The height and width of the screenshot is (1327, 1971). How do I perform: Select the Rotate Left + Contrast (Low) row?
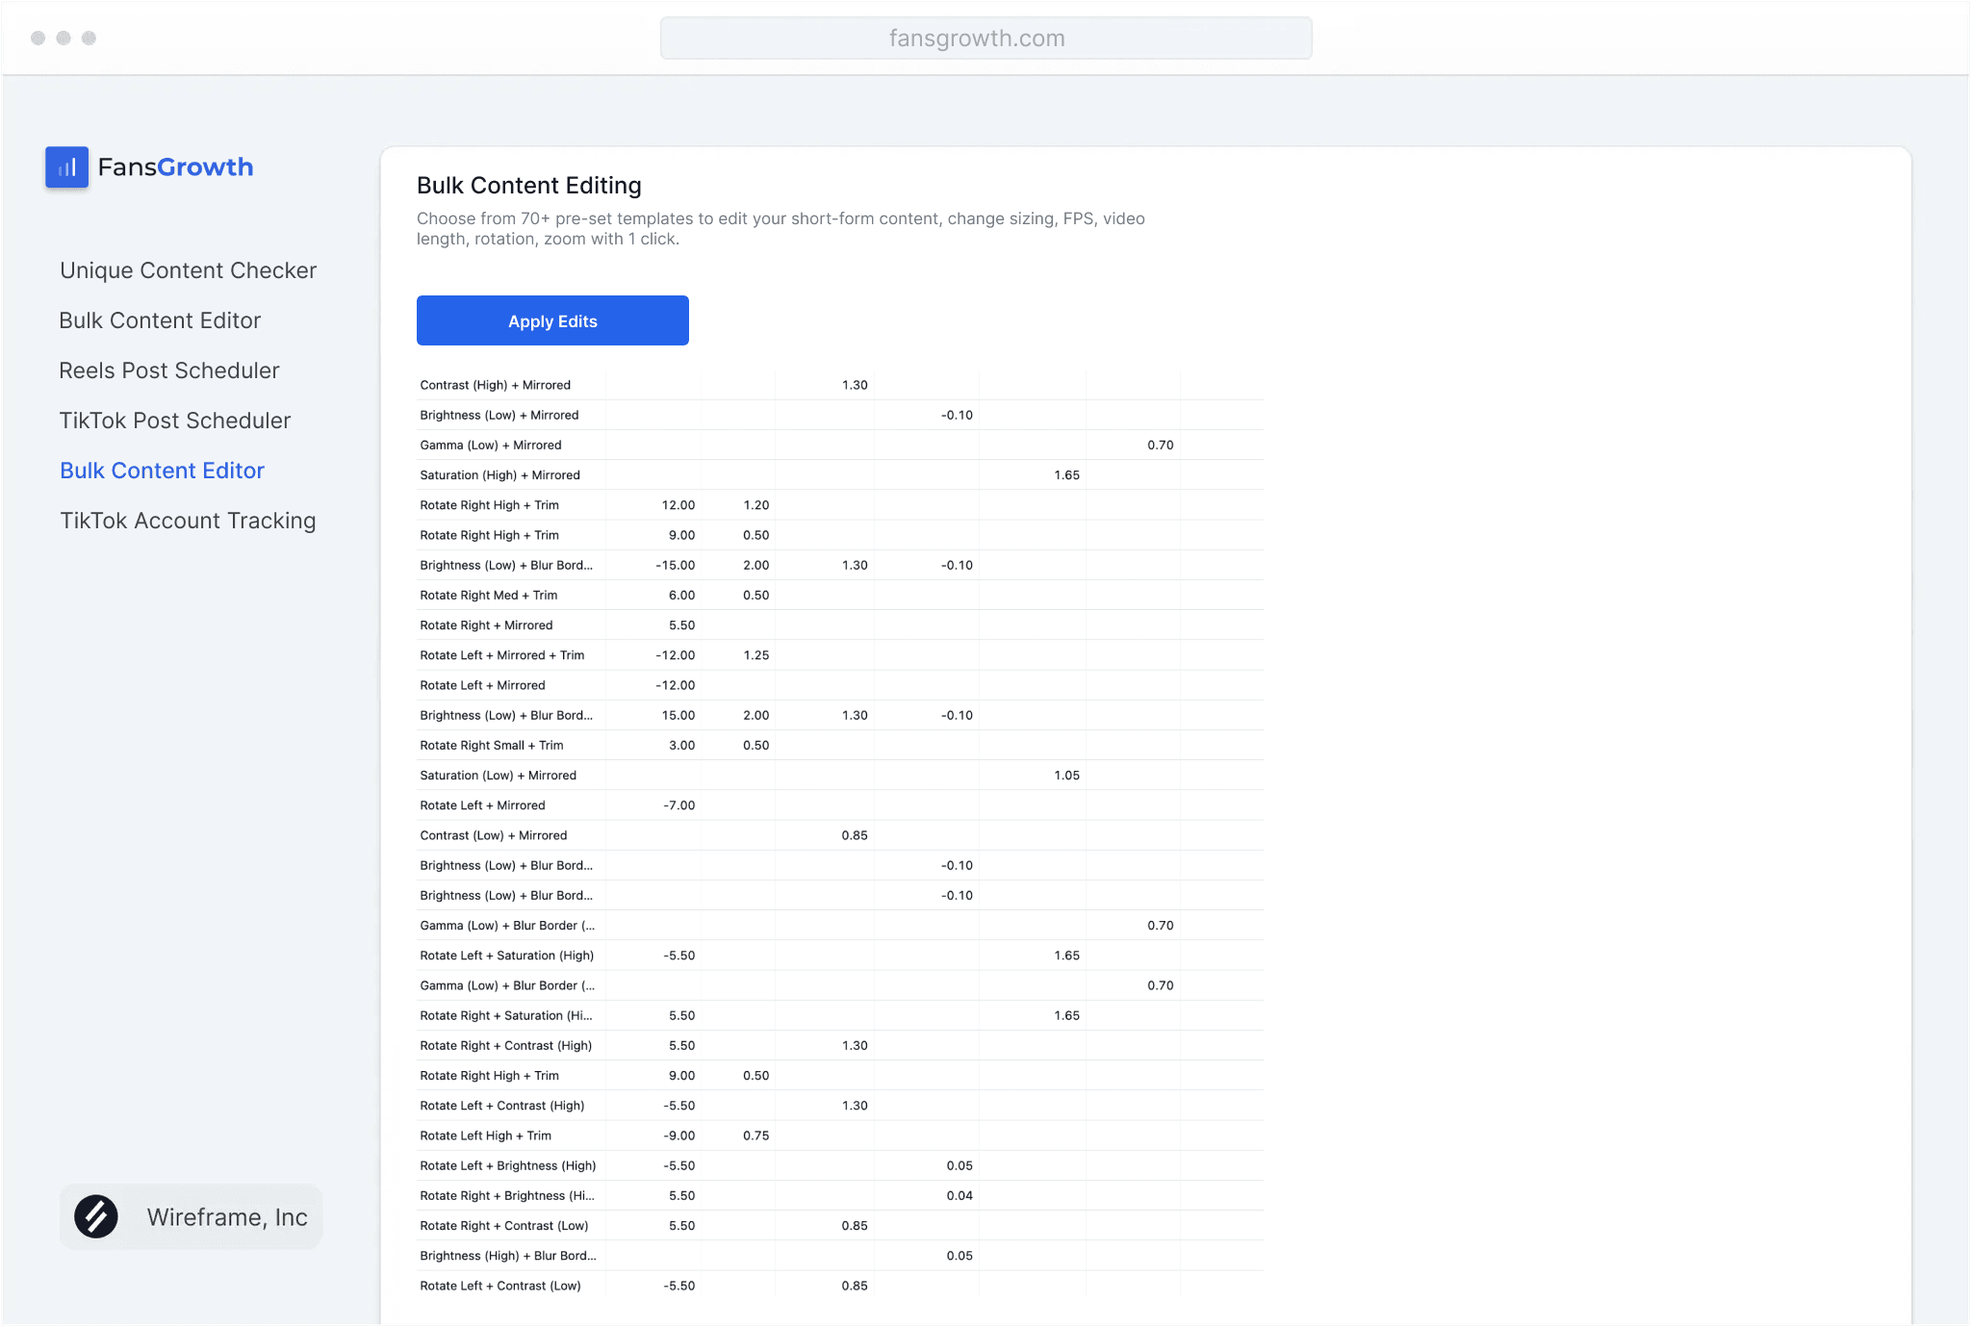coord(500,1286)
